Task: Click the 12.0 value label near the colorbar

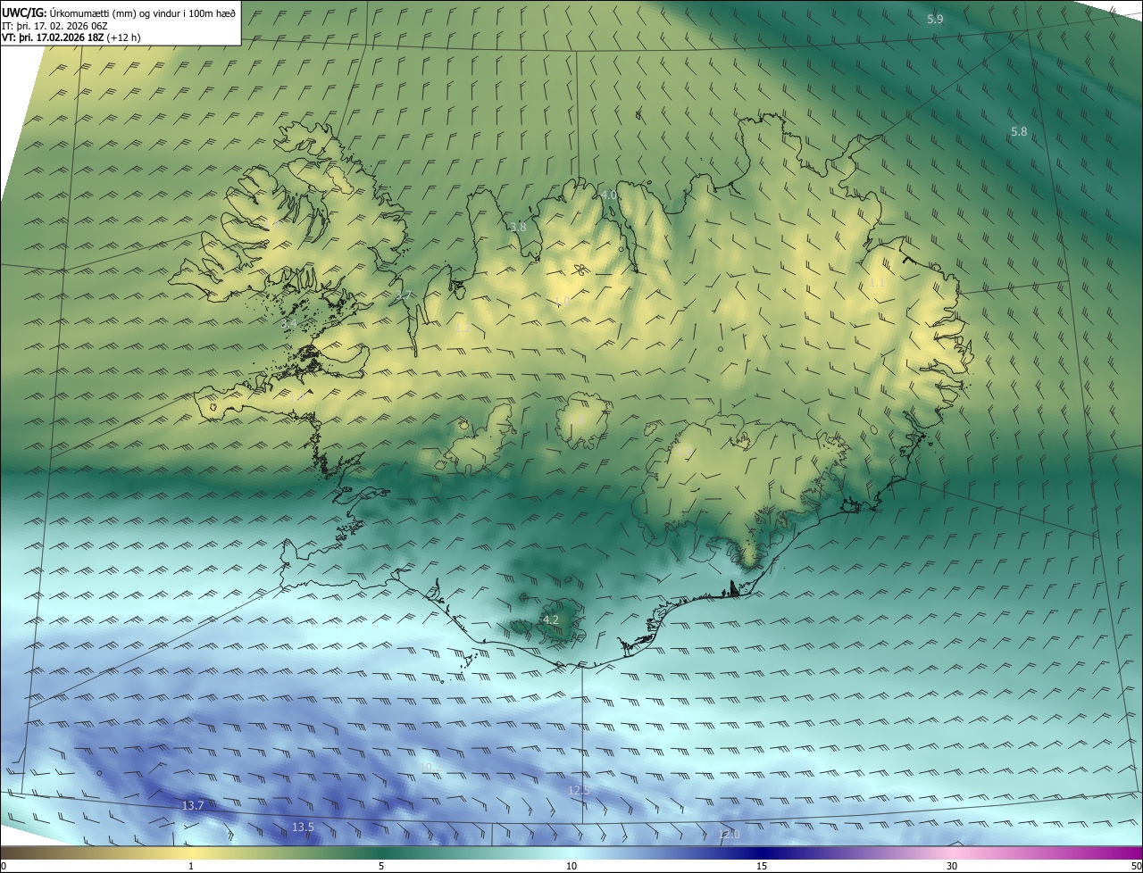Action: tap(729, 835)
